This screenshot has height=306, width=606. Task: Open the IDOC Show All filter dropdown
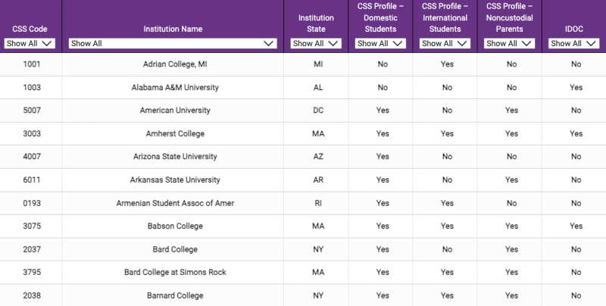tap(574, 43)
